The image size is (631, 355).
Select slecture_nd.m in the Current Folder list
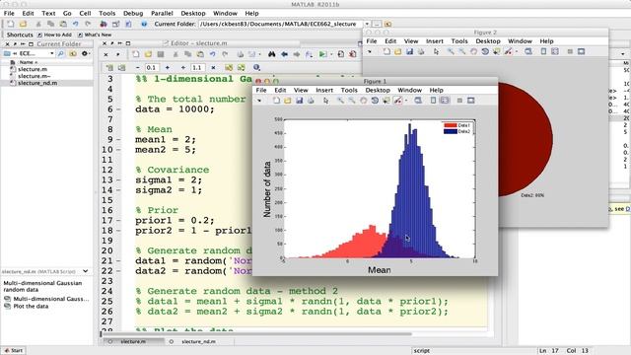[37, 83]
